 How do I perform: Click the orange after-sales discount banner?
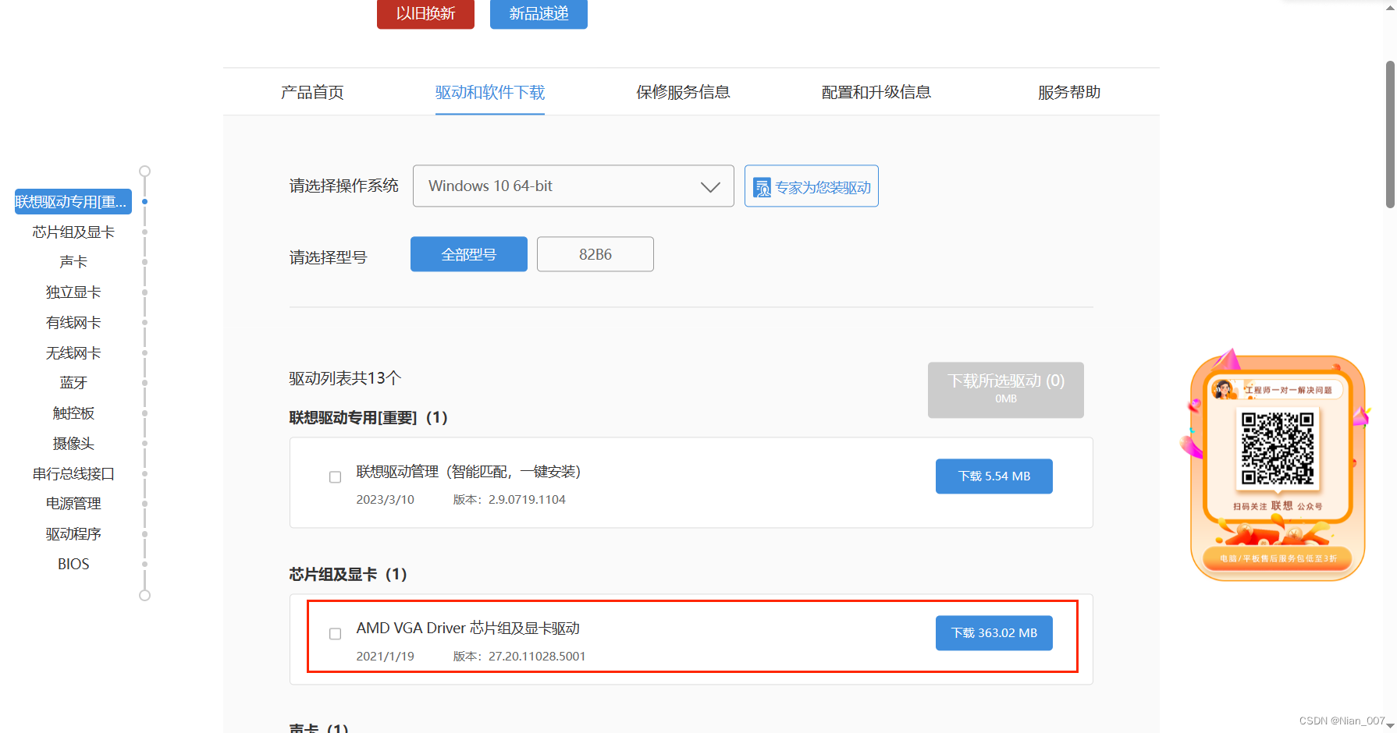[1278, 558]
